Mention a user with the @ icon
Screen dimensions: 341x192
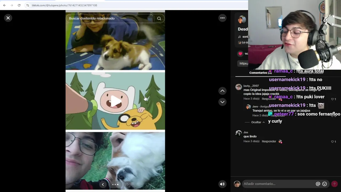[x=318, y=184]
